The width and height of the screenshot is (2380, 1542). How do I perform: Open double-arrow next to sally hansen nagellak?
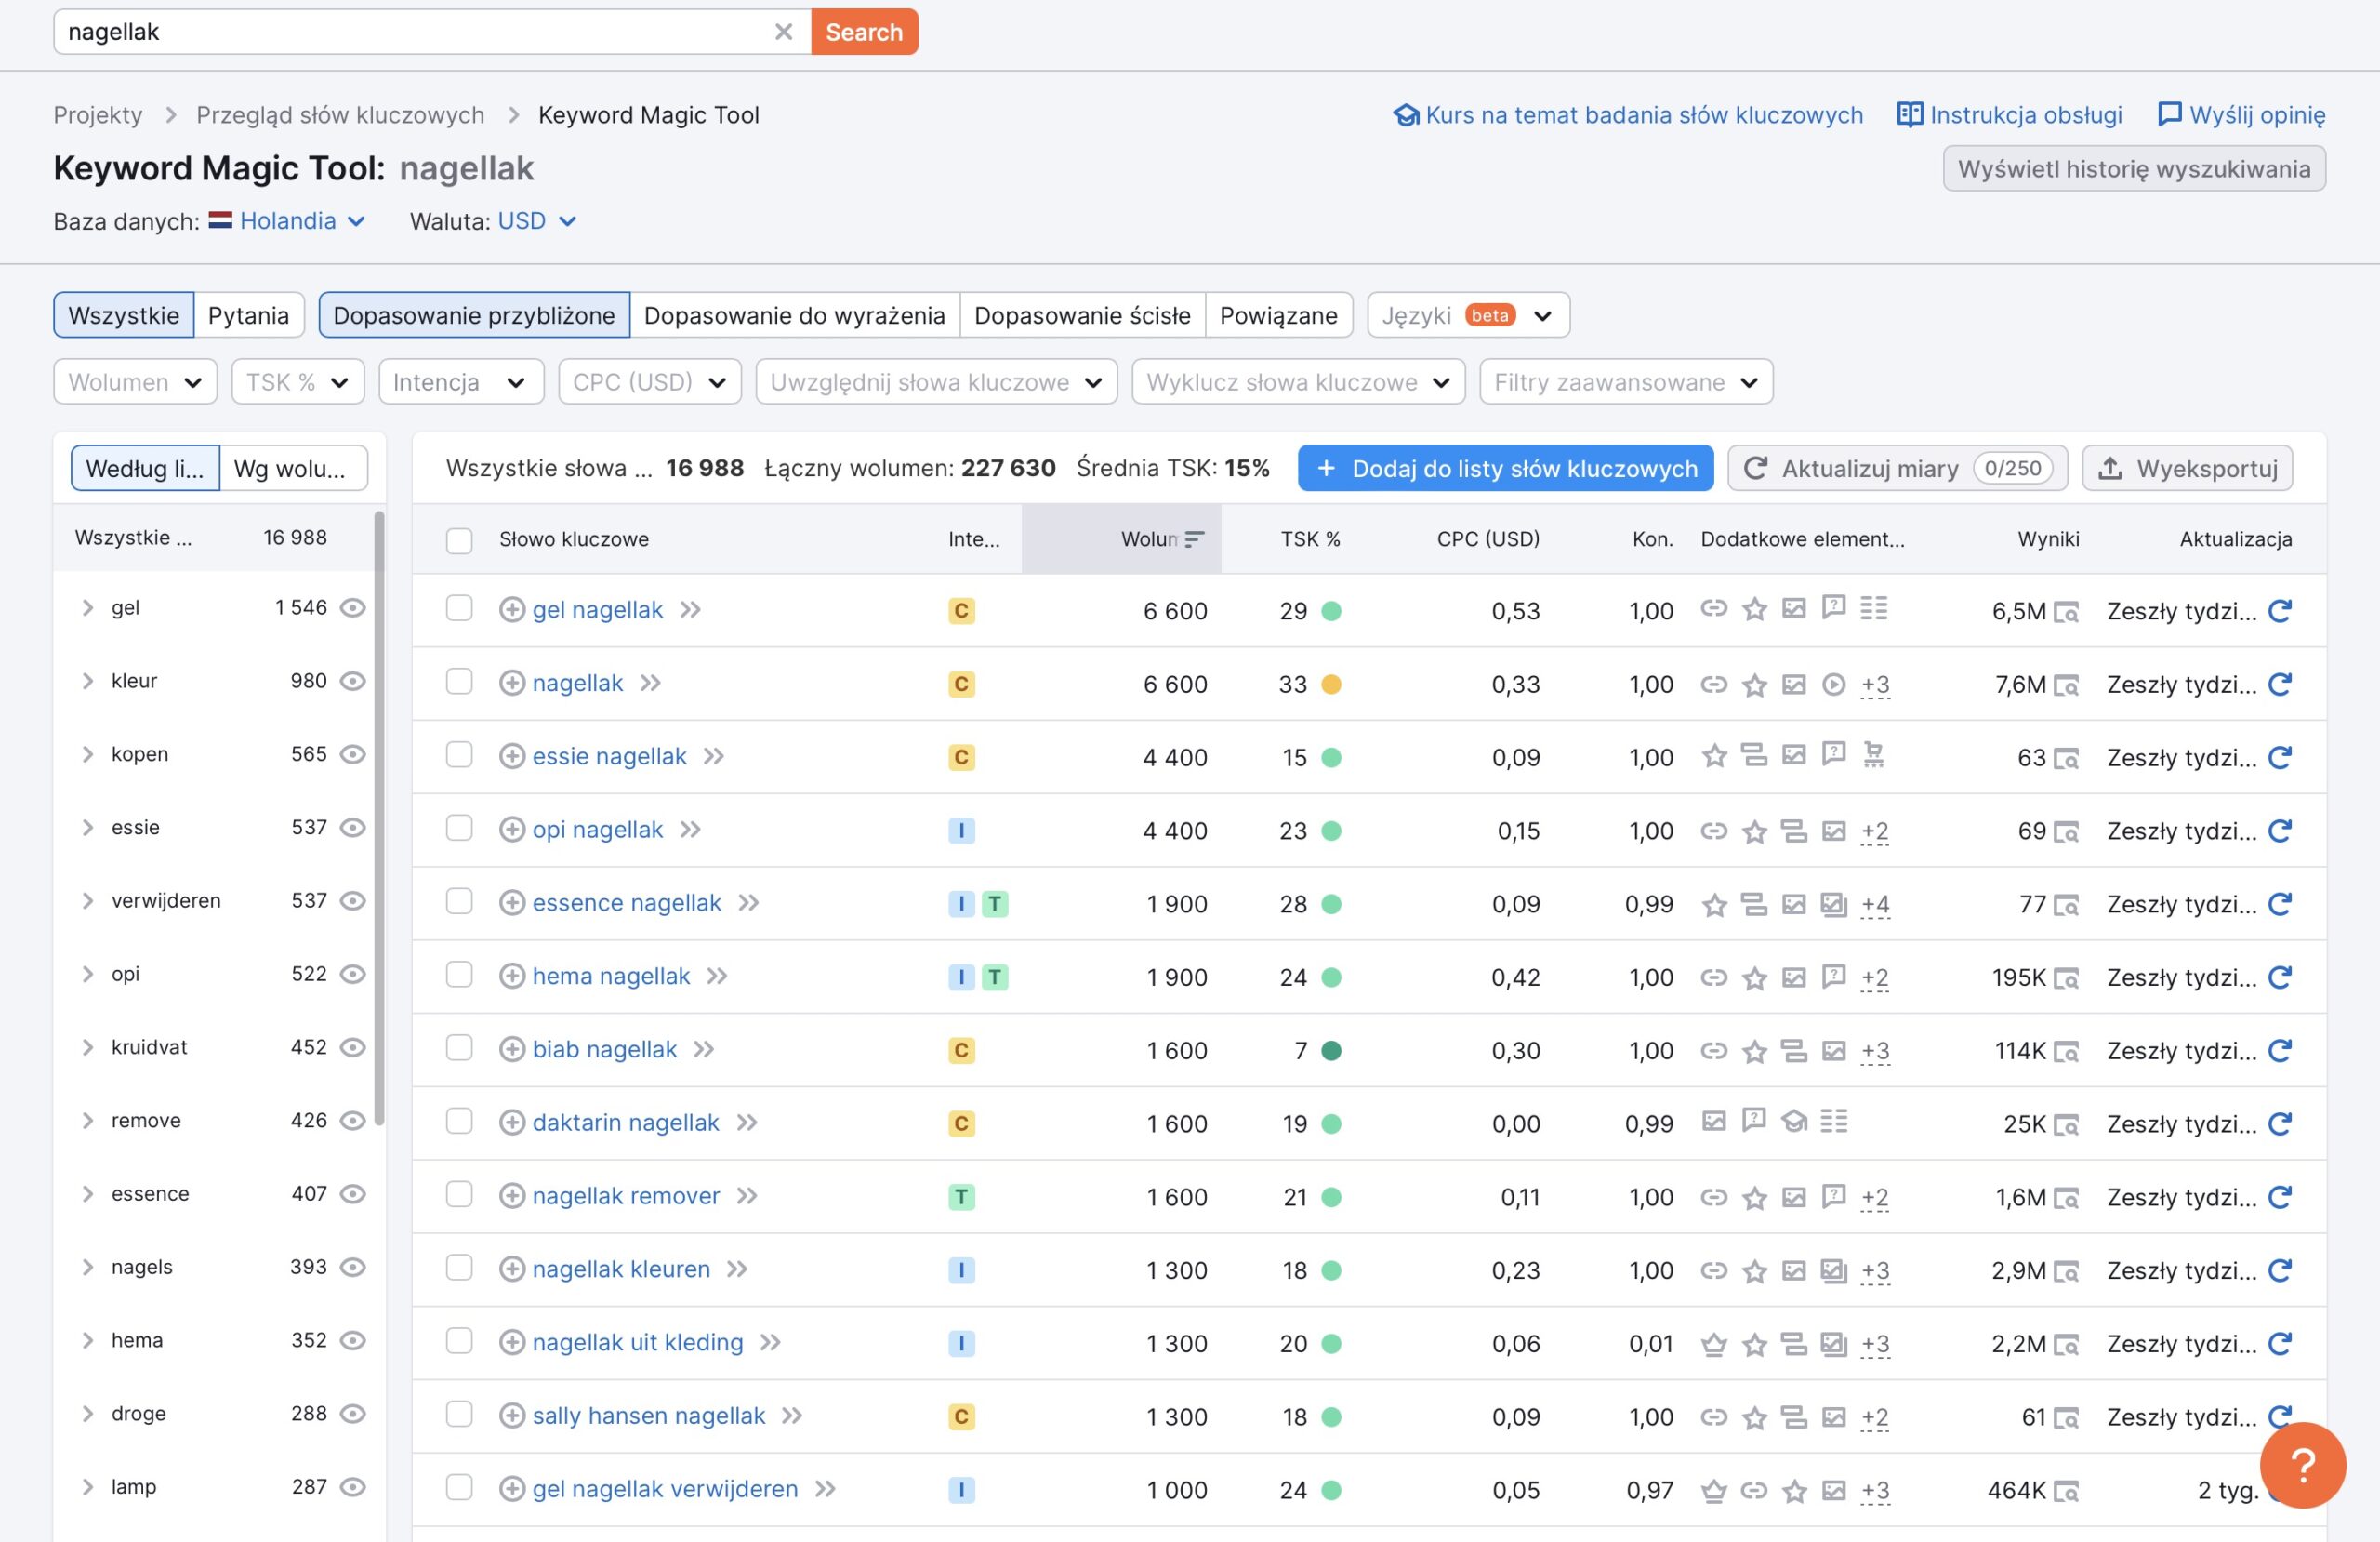(792, 1415)
